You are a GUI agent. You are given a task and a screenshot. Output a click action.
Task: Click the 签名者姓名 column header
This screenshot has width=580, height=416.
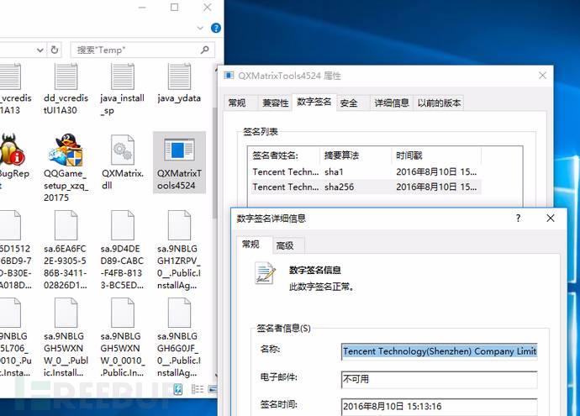tap(283, 155)
